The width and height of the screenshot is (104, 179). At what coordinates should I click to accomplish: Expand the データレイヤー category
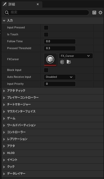[4, 174]
